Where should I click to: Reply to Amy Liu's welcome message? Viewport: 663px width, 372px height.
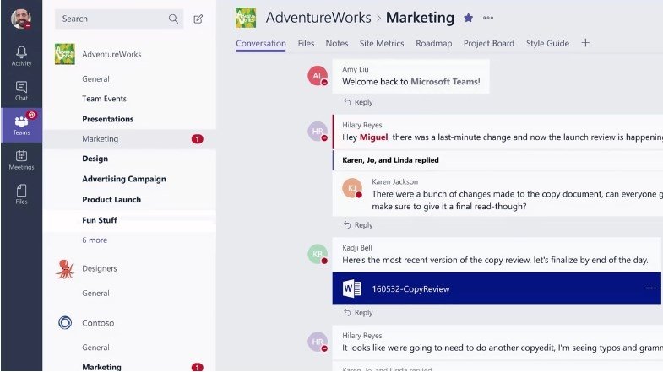358,102
